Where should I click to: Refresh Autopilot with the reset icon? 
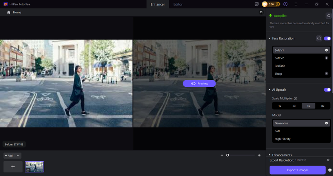click(328, 16)
